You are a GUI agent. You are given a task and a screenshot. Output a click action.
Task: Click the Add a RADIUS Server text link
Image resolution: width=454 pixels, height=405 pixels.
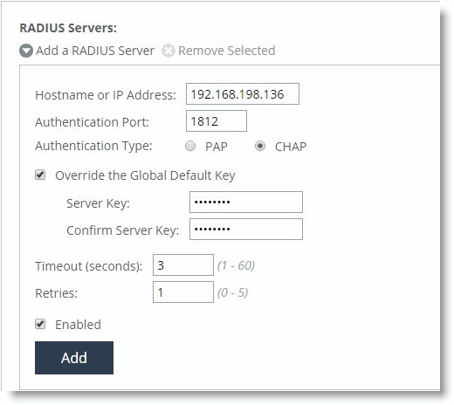pyautogui.click(x=95, y=51)
